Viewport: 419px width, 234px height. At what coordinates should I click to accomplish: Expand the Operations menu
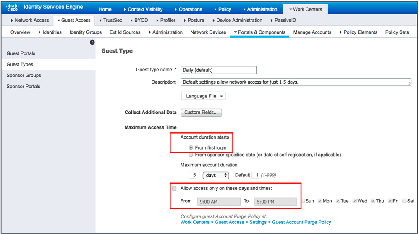click(x=189, y=9)
